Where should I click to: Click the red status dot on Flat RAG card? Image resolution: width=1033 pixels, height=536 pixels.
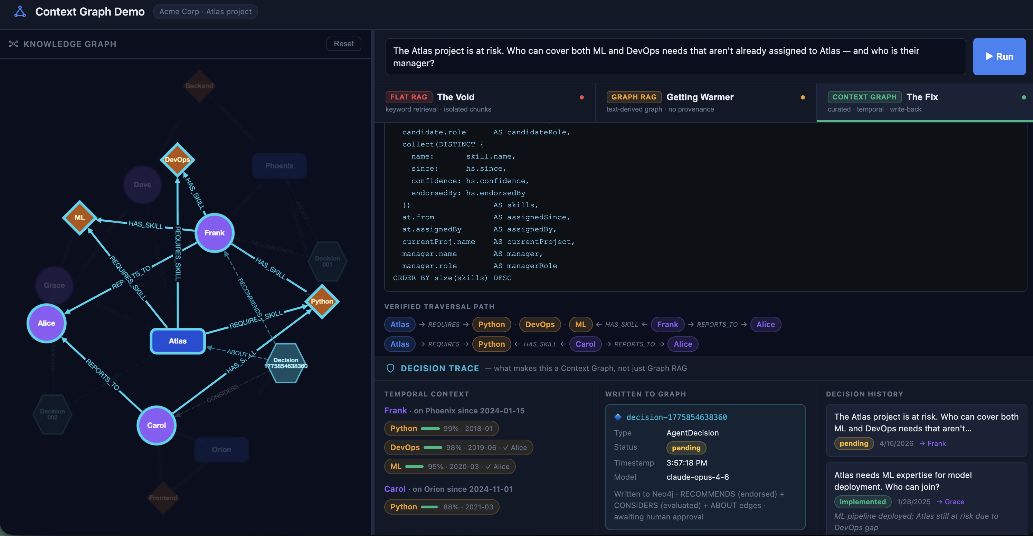(x=582, y=97)
